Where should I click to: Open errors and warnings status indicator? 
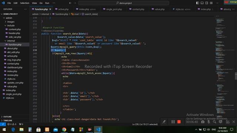[x=12, y=124]
